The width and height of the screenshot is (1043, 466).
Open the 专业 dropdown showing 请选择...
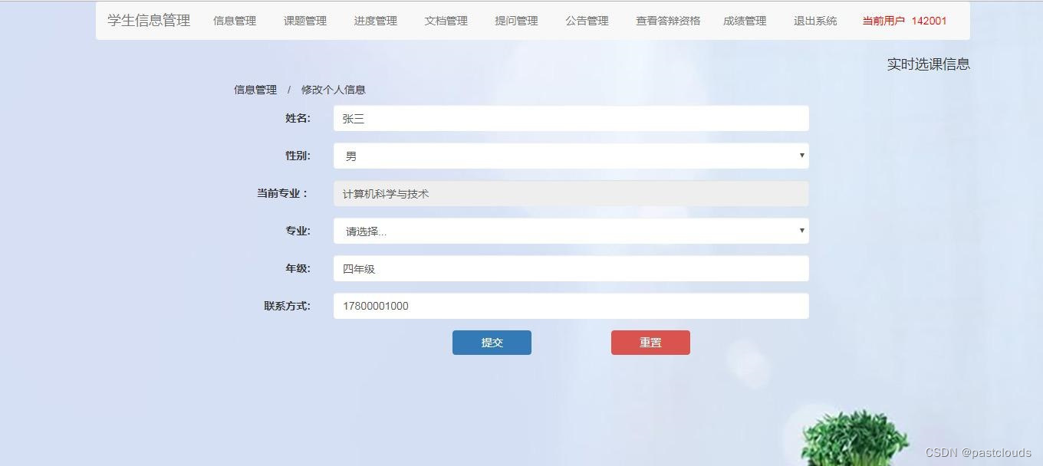click(571, 231)
